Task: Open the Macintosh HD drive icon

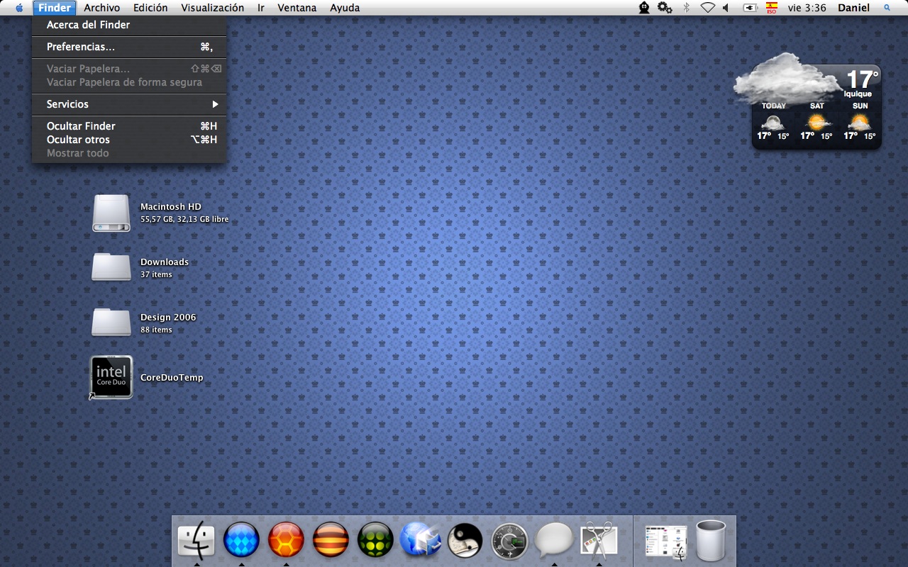Action: [x=111, y=213]
